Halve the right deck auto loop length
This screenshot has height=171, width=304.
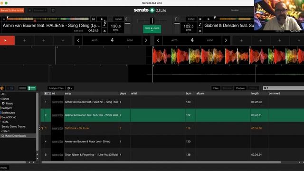(x=158, y=40)
